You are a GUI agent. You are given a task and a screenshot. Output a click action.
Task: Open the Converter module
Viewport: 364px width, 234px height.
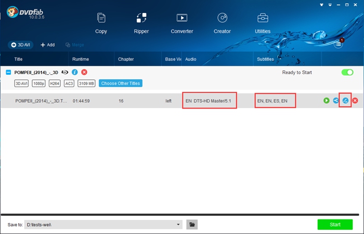click(x=181, y=23)
